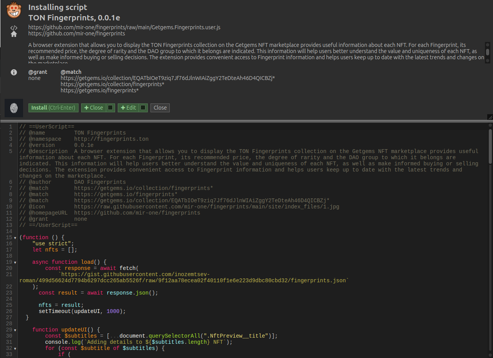Click header match URL getgems.io/fingerprints*

coord(100,90)
